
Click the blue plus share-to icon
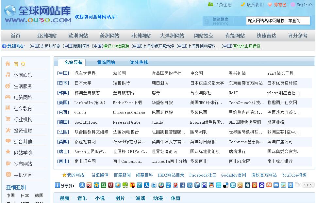(x=58, y=185)
